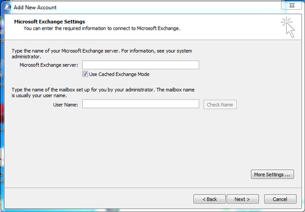This screenshot has height=212, width=305.
Task: Click the instruction text about mailbox name
Action: (x=103, y=93)
